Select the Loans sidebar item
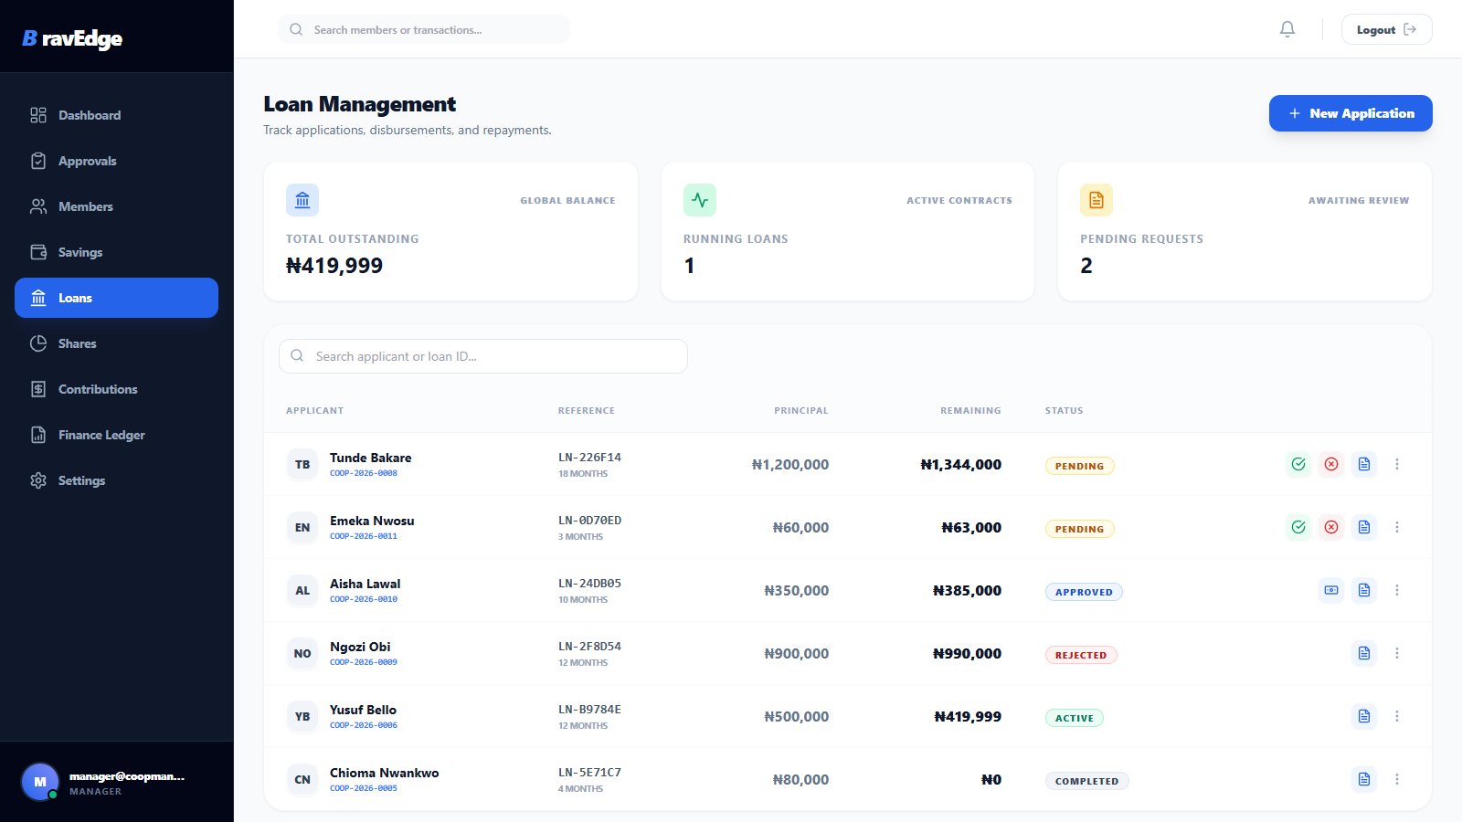This screenshot has width=1462, height=822. (116, 298)
